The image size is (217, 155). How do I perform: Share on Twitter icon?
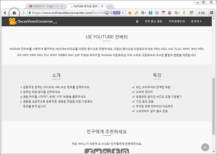[98, 152]
